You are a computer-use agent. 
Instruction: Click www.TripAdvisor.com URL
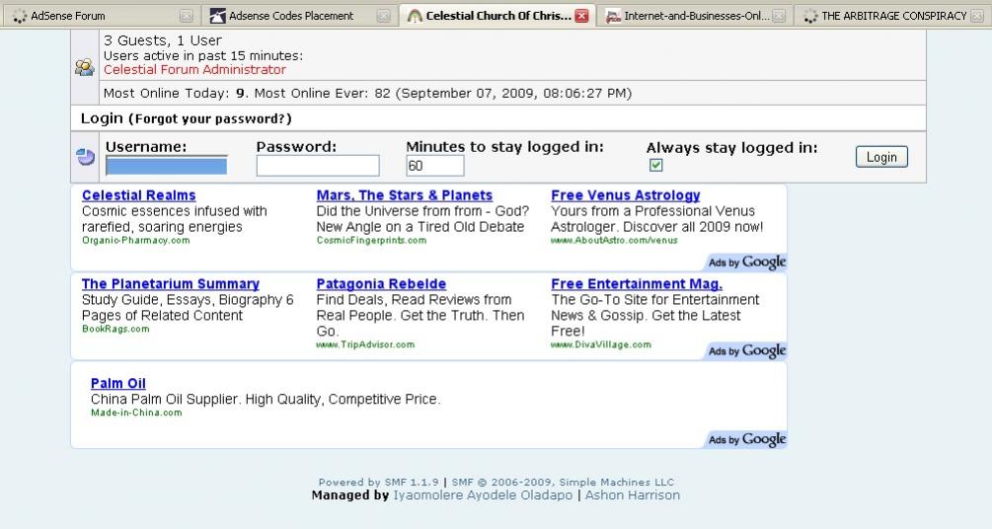point(365,344)
